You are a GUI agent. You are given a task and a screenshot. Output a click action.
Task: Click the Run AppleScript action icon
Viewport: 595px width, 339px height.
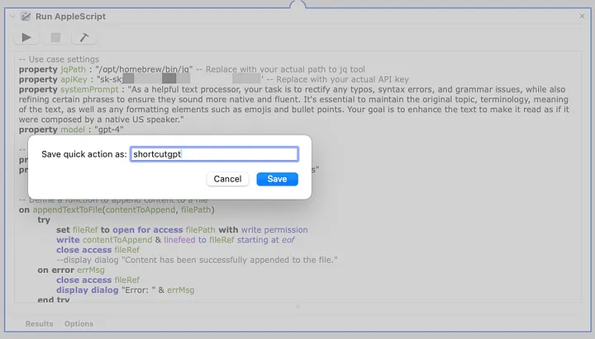pos(26,16)
